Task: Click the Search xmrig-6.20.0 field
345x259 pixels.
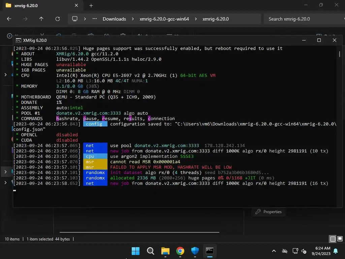Action: [x=304, y=19]
